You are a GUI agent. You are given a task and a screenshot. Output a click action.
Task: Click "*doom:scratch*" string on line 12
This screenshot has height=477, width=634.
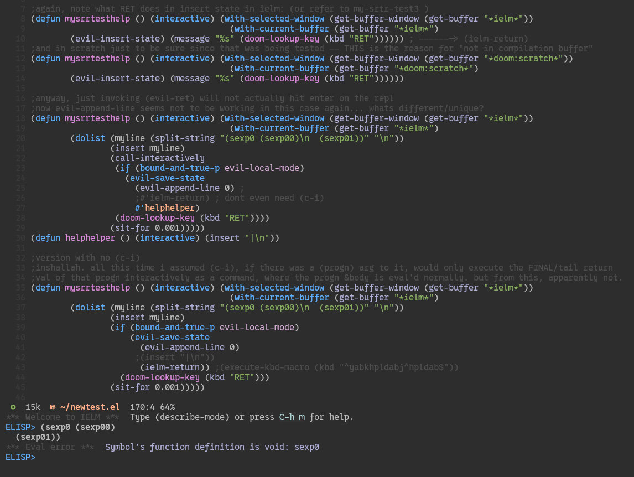click(x=523, y=59)
